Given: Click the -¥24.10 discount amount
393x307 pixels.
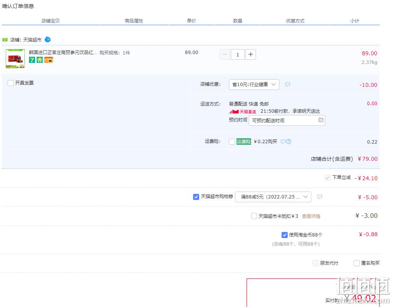Looking at the screenshot, I should (366, 178).
